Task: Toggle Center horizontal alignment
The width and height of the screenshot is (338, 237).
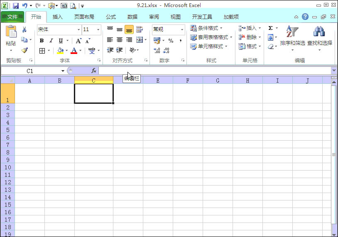Action: pyautogui.click(x=120, y=40)
